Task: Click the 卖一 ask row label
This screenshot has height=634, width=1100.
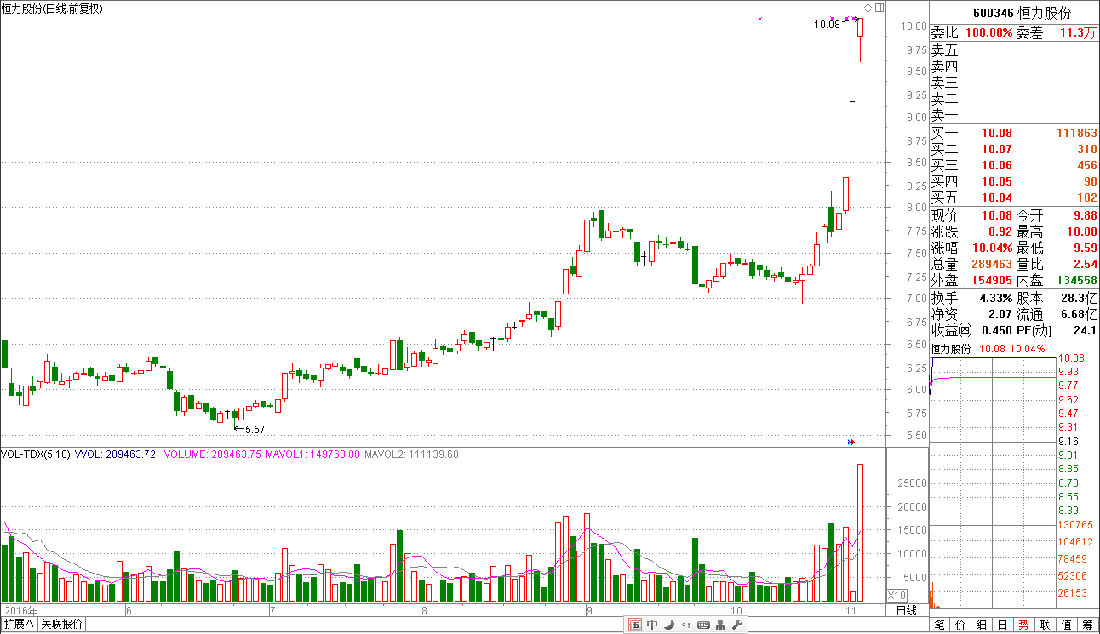Action: coord(944,116)
